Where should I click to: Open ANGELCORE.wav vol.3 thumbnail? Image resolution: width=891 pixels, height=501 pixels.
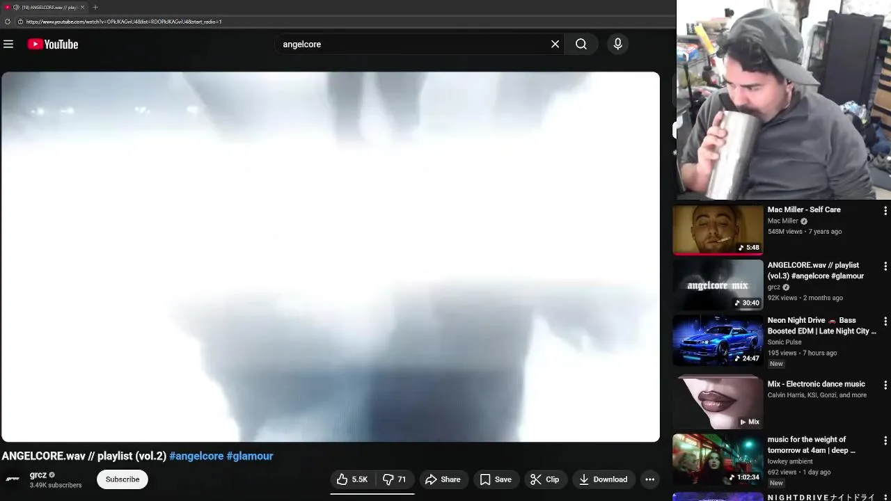click(718, 285)
